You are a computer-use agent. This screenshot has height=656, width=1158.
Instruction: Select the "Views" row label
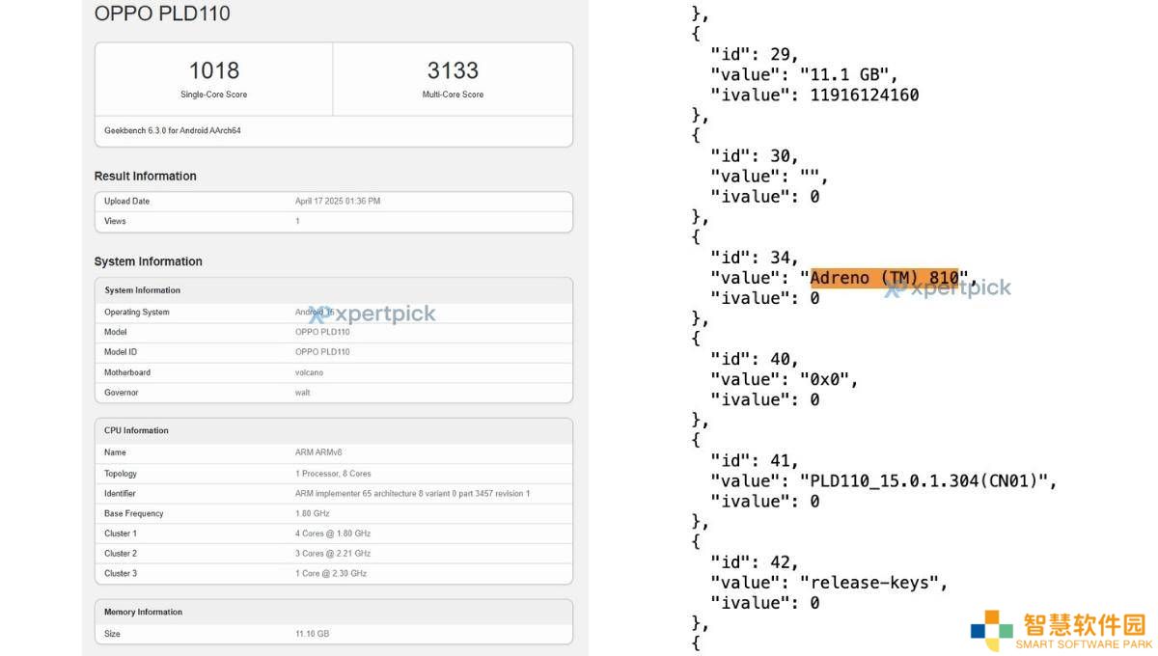coord(115,222)
